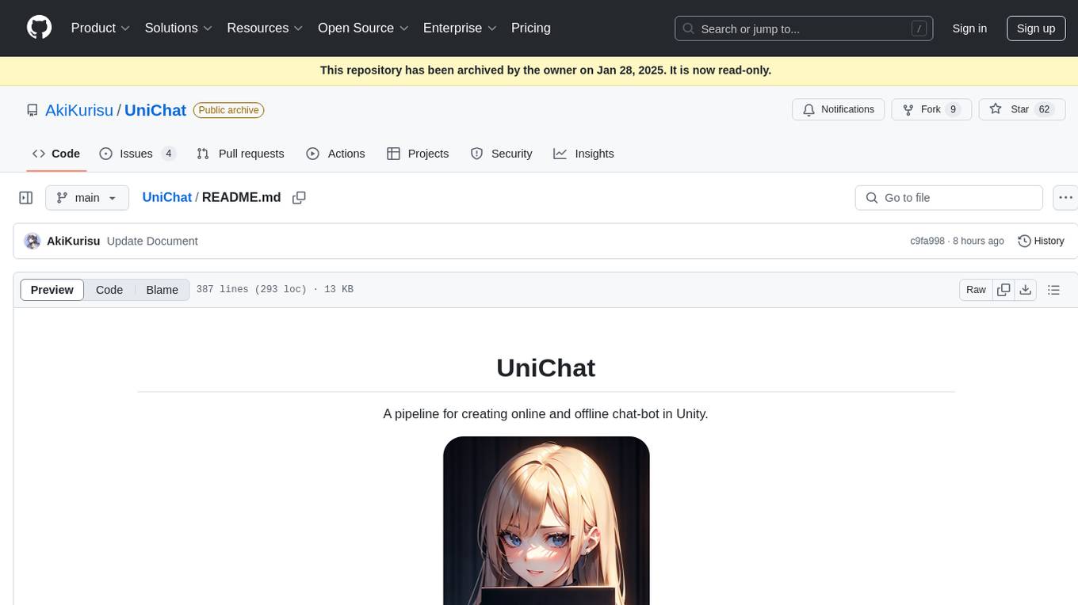Viewport: 1078px width, 605px height.
Task: Switch to the Projects tab
Action: pyautogui.click(x=418, y=154)
